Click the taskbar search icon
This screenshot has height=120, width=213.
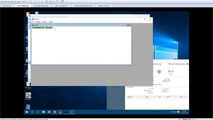(x=32, y=112)
